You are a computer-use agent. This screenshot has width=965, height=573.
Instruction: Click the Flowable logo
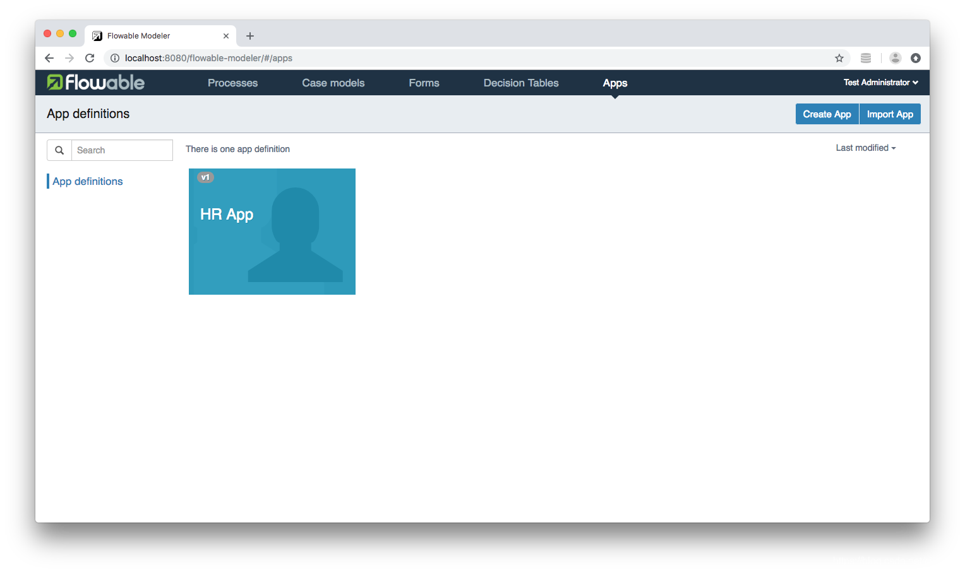point(95,83)
